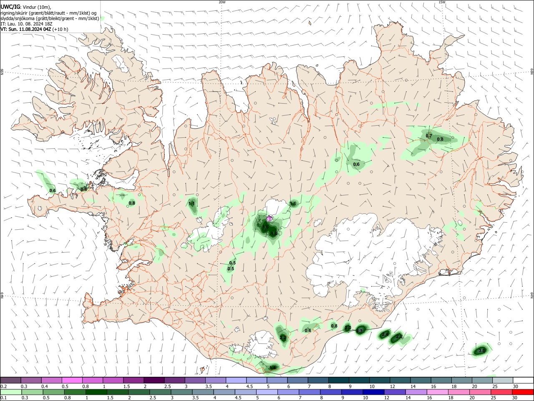Click the 3.0 precipitation value offshore
534x401 pixels.
[x=481, y=351]
